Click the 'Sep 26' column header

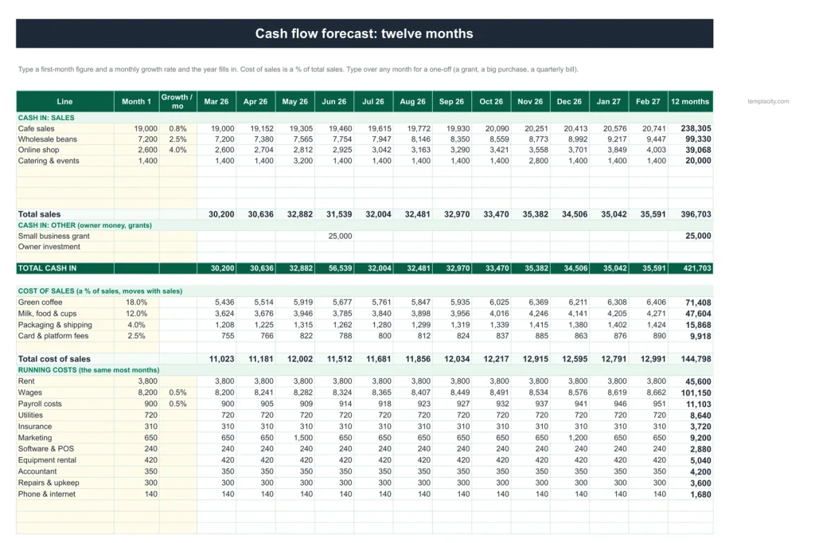click(451, 101)
